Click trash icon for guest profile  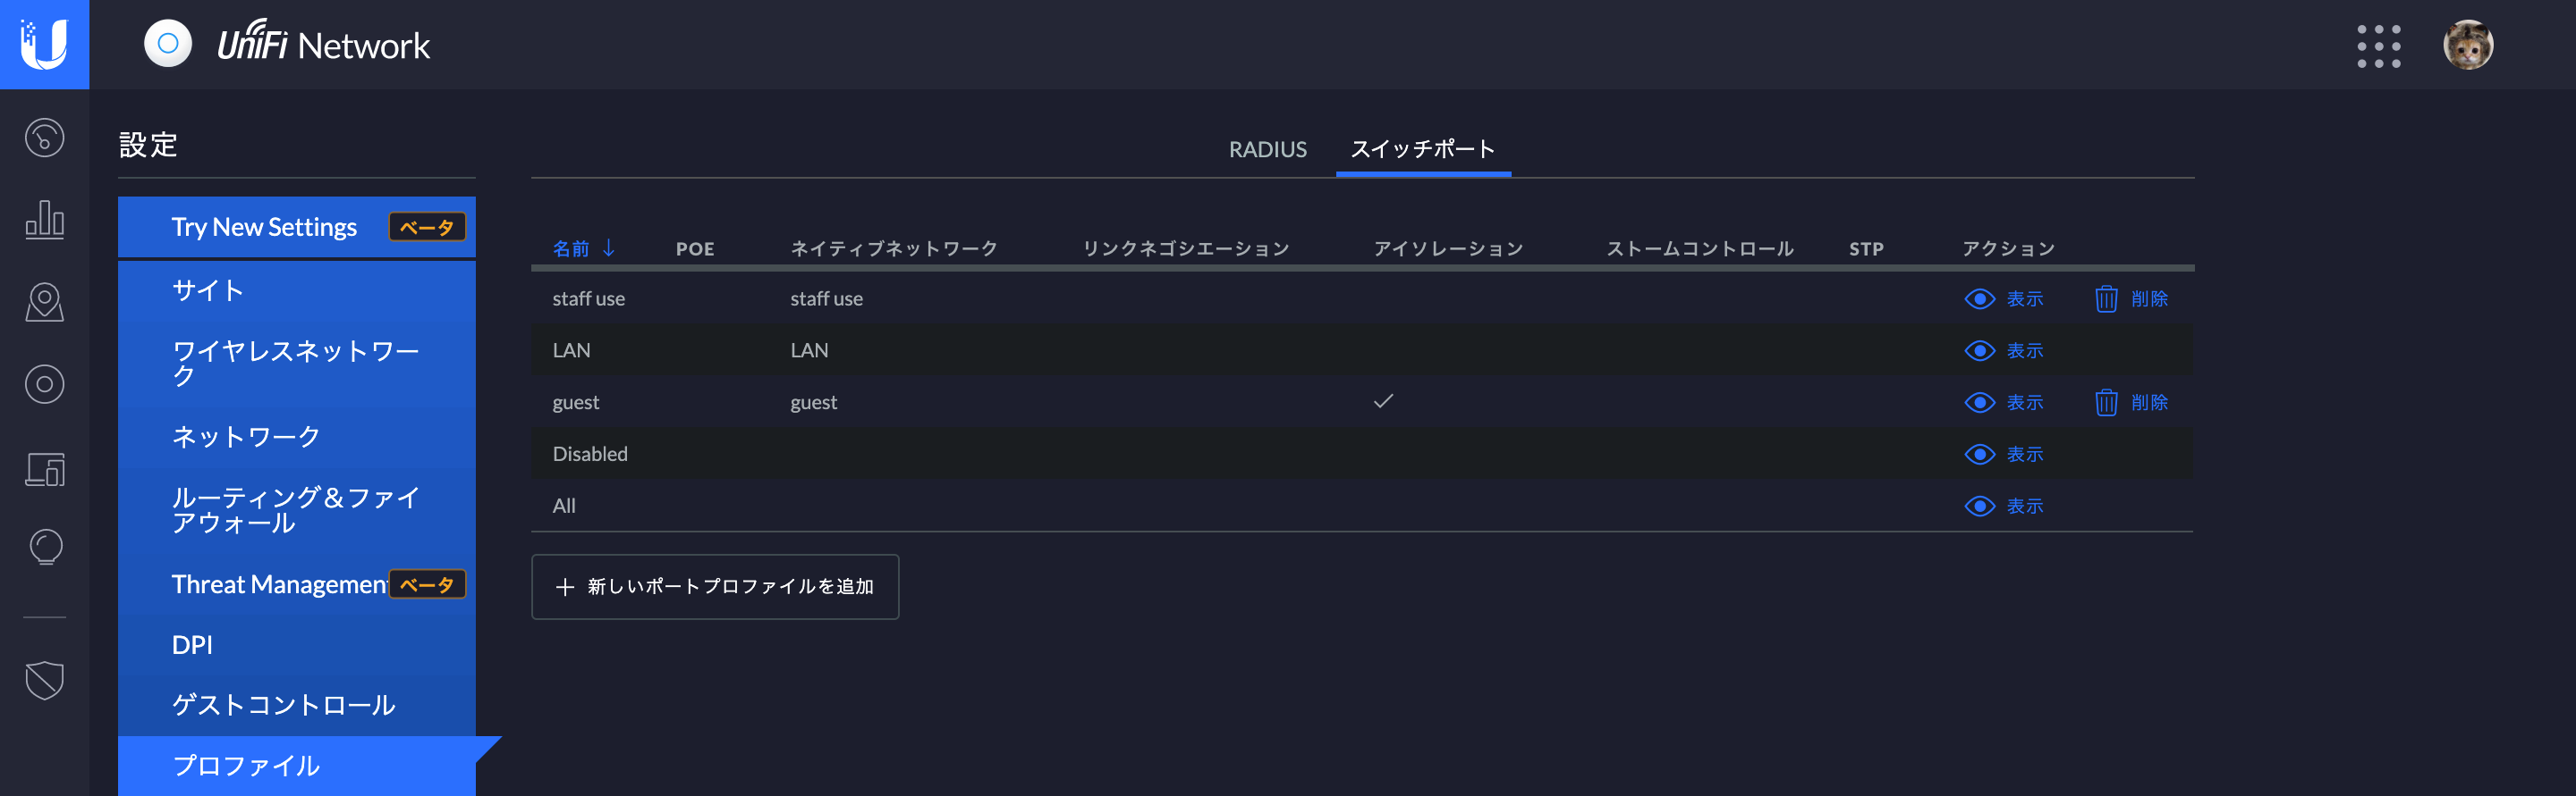2106,403
